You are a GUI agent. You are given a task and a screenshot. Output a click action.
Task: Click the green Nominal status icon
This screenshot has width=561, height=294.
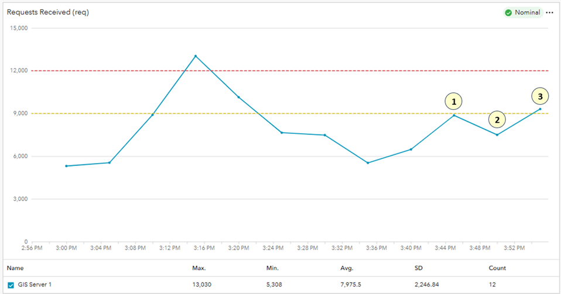[508, 12]
